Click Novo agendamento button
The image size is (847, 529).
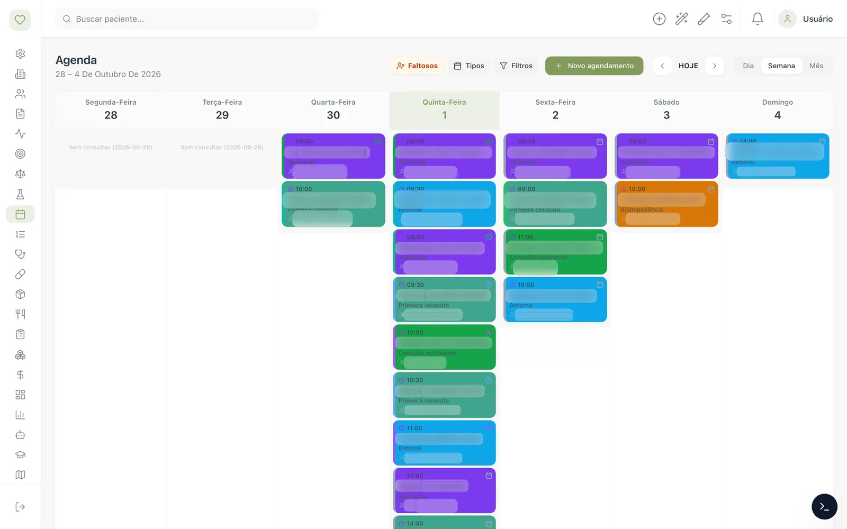pos(594,66)
